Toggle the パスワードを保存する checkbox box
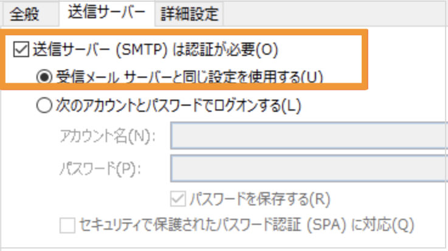The image size is (448, 251). click(179, 198)
